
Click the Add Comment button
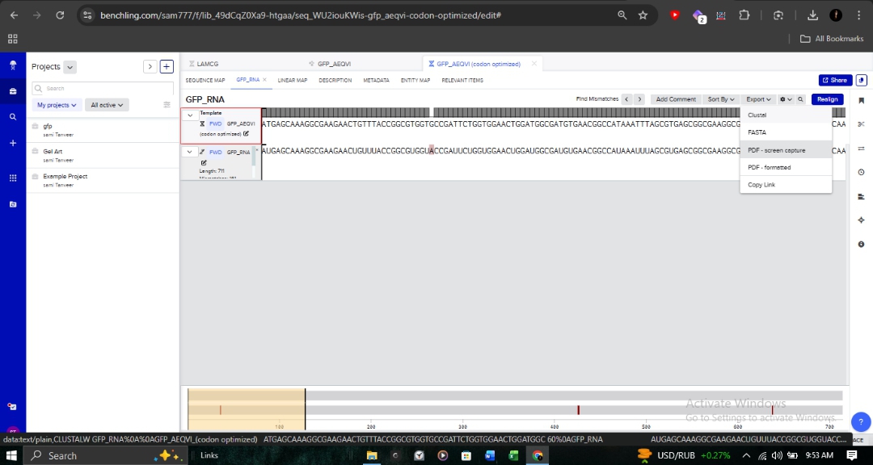[676, 98]
